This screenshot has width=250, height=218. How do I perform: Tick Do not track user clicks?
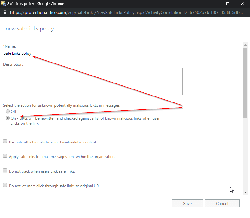pos(5,171)
